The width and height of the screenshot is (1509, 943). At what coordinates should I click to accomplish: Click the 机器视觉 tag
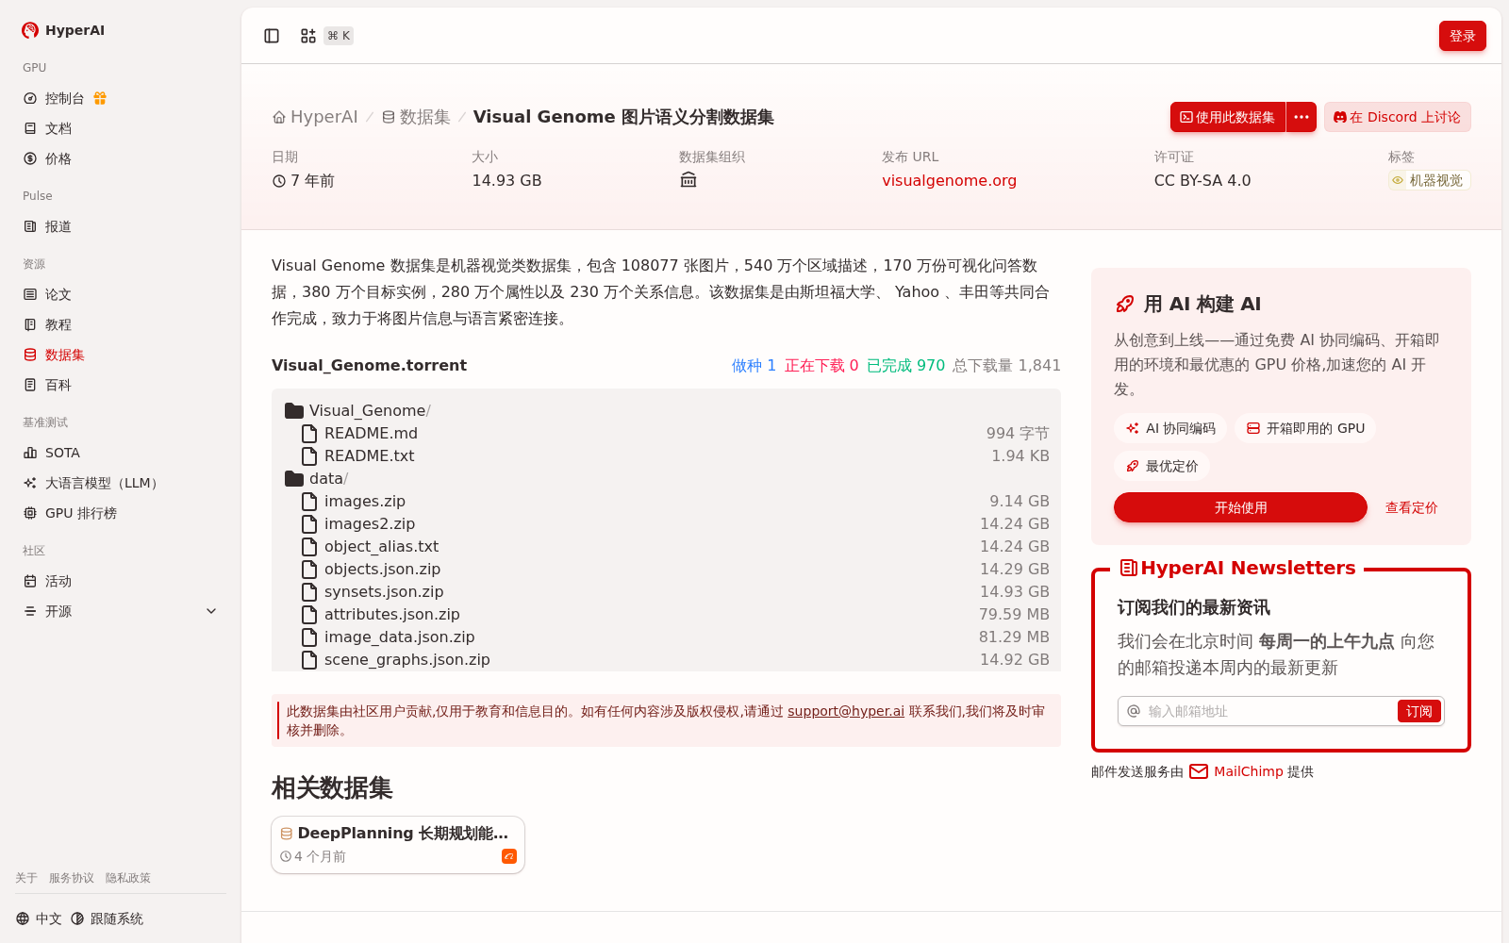tap(1429, 180)
